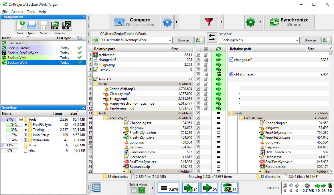Collapse the Tools node in Overview
The height and width of the screenshot is (195, 334).
tap(21, 120)
